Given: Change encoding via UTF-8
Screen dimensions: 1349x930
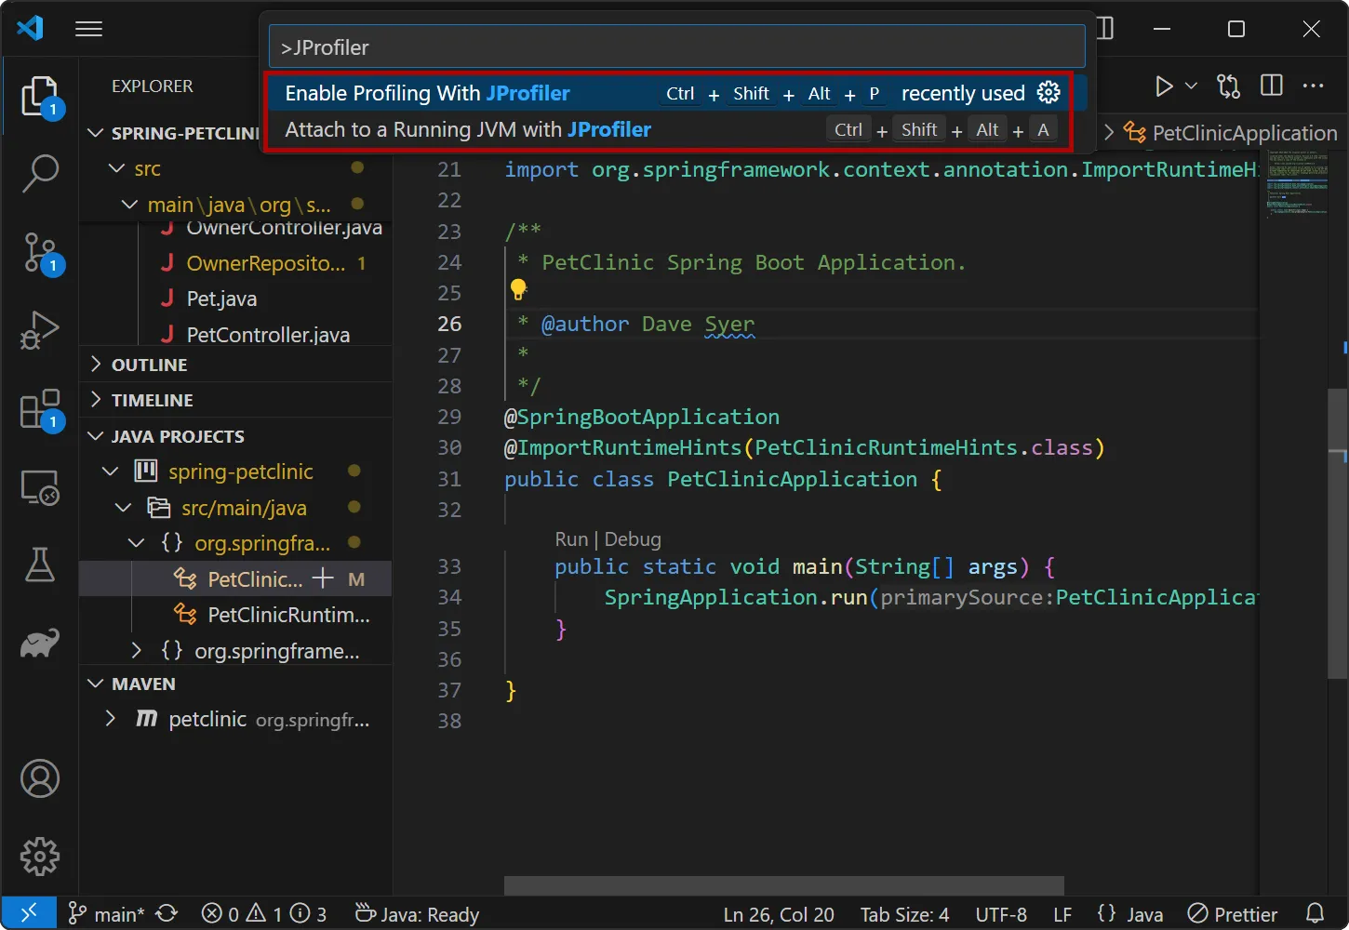Looking at the screenshot, I should [1001, 914].
